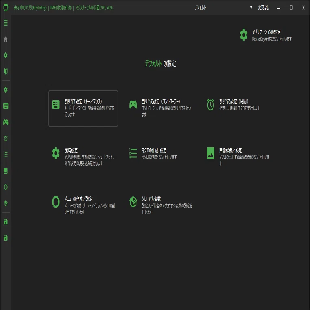Close the KeyToKey window
The width and height of the screenshot is (310, 310).
pyautogui.click(x=303, y=8)
